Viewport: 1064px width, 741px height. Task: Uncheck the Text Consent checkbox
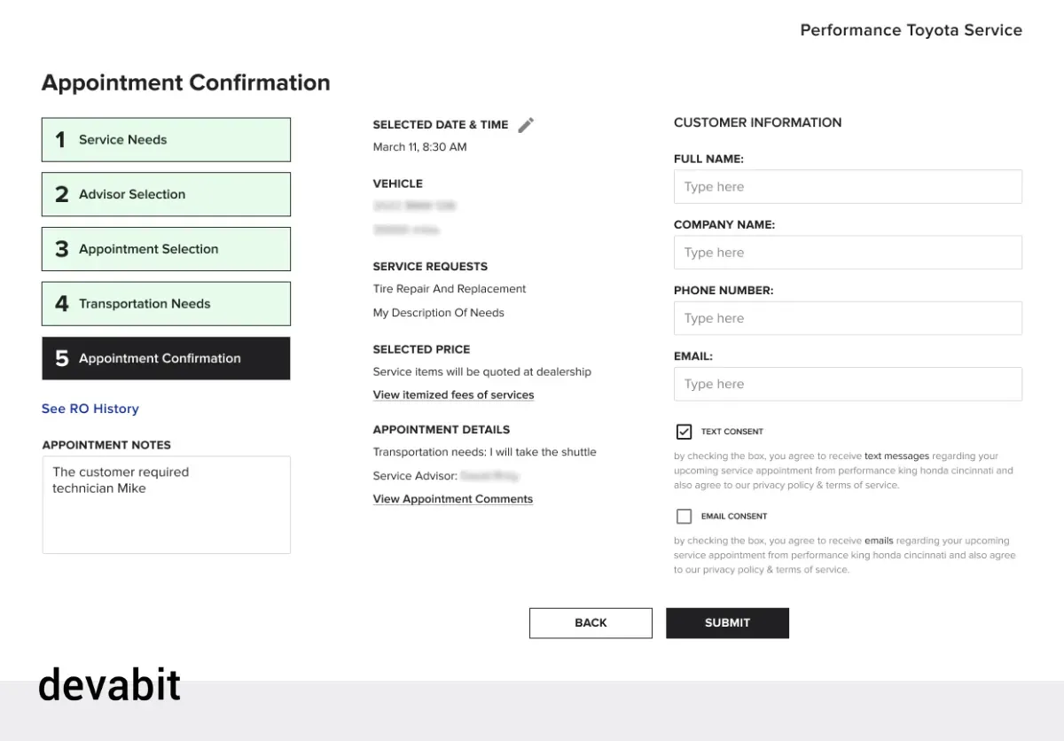[684, 432]
